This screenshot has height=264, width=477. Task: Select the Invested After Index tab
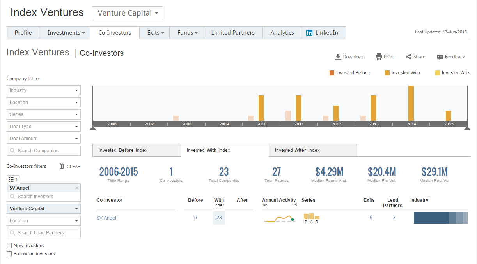click(x=312, y=150)
